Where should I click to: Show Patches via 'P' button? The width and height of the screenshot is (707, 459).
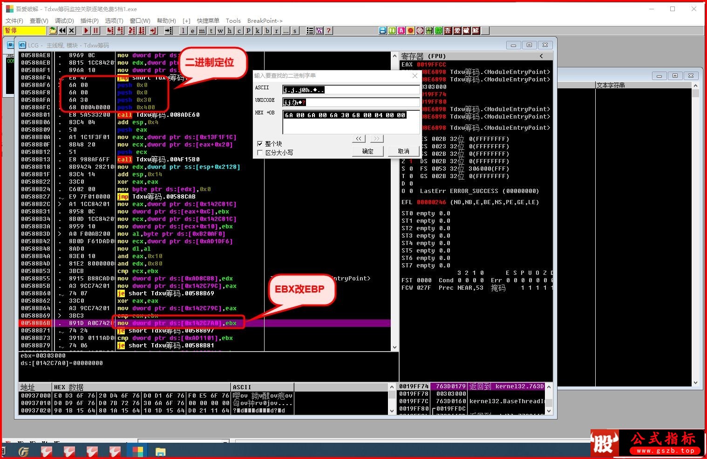pos(248,31)
